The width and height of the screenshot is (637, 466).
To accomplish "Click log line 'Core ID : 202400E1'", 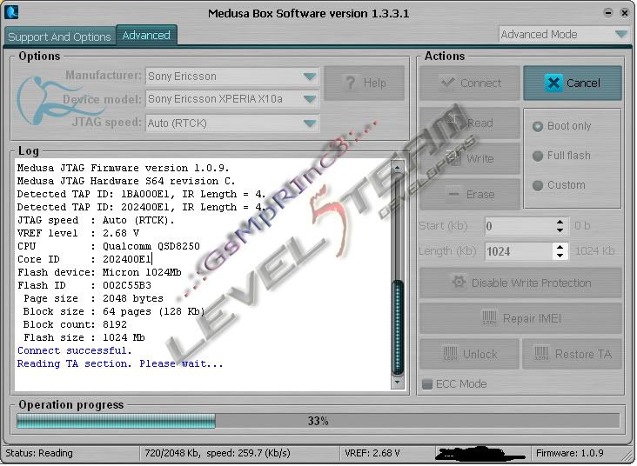I will pos(84,259).
